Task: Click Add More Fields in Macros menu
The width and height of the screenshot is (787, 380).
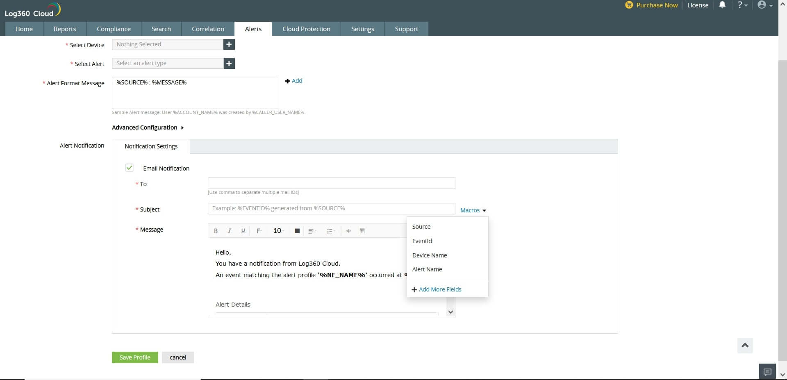Action: [x=437, y=289]
